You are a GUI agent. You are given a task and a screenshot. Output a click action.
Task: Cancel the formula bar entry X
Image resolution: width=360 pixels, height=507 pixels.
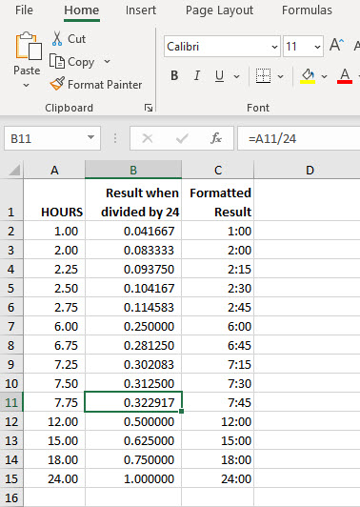pos(148,138)
